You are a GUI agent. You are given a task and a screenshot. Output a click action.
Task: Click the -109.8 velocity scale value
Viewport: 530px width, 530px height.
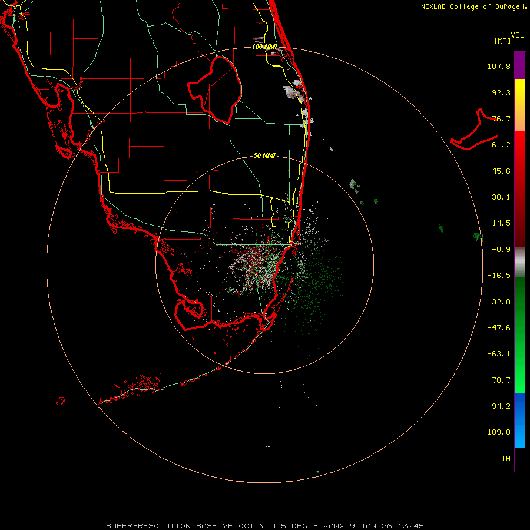(x=496, y=432)
